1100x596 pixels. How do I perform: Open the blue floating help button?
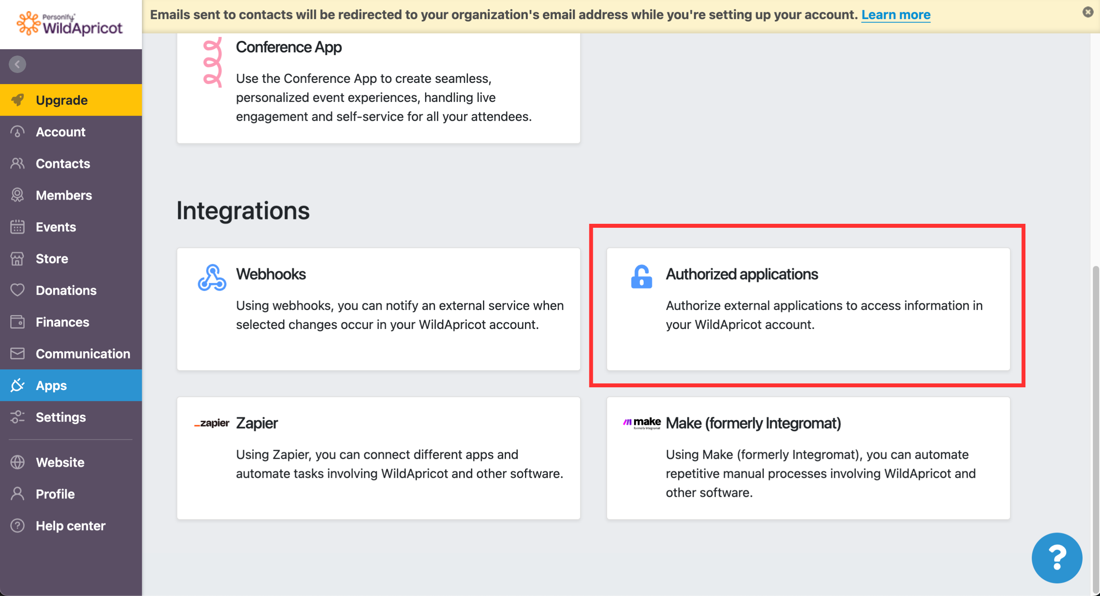[x=1056, y=558]
